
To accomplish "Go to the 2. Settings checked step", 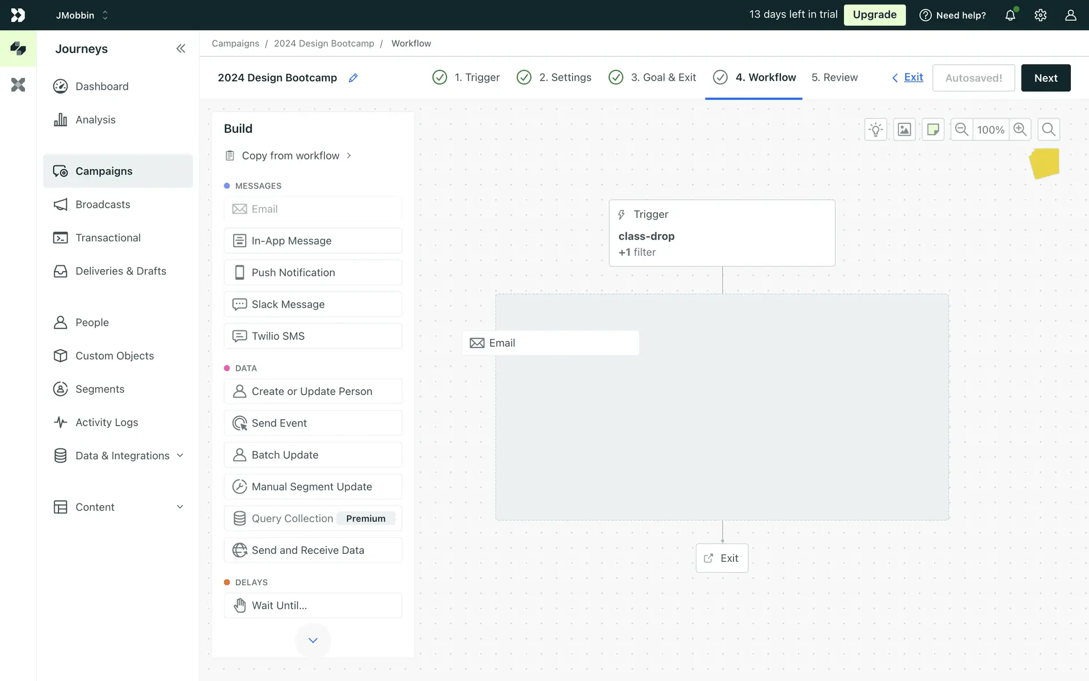I will pos(554,77).
